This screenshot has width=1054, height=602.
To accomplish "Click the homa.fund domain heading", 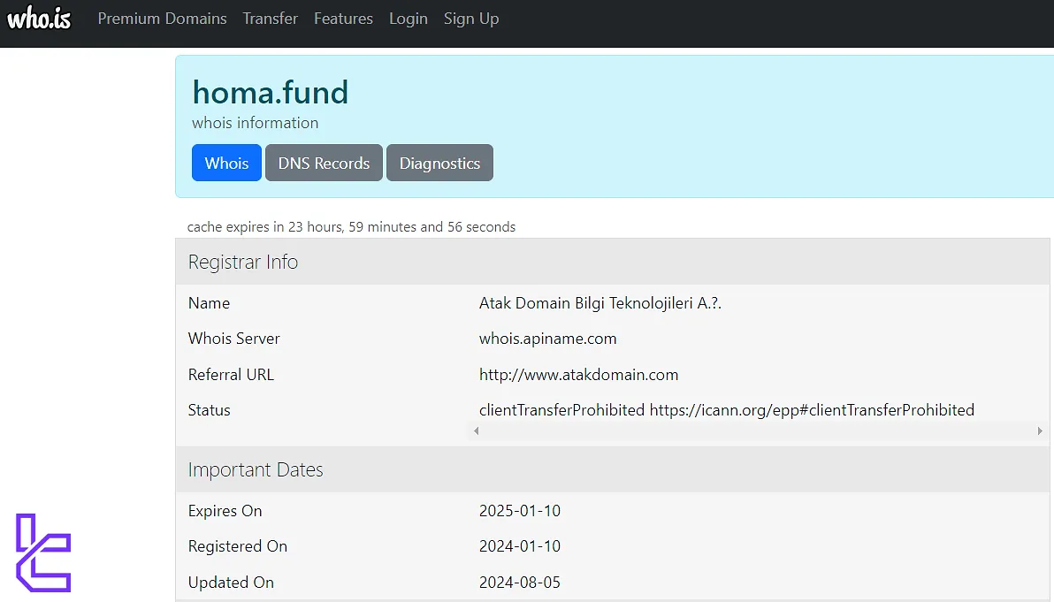I will (271, 92).
